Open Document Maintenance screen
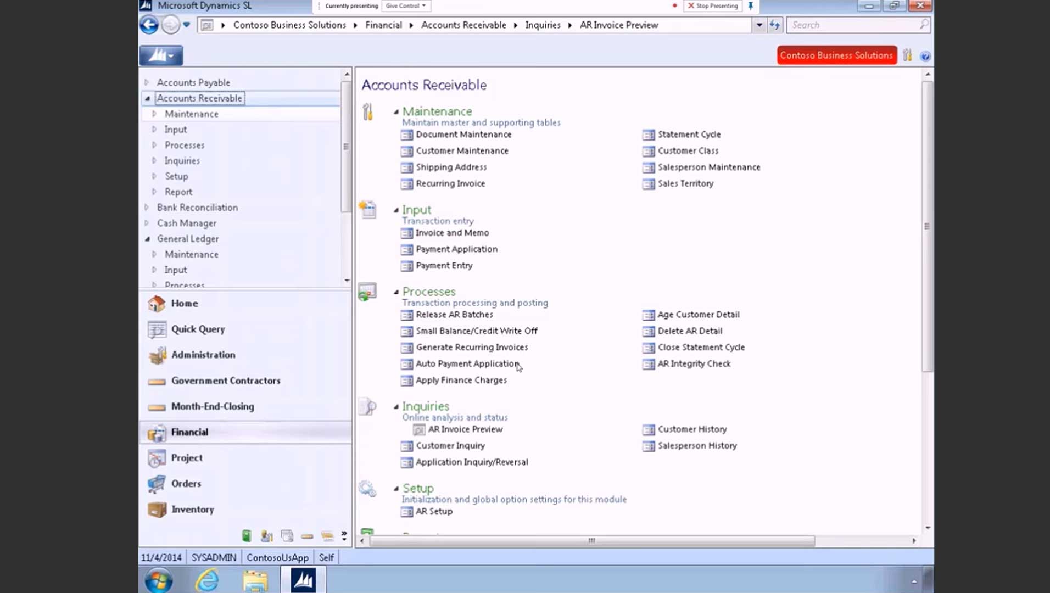The image size is (1050, 593). pyautogui.click(x=463, y=135)
